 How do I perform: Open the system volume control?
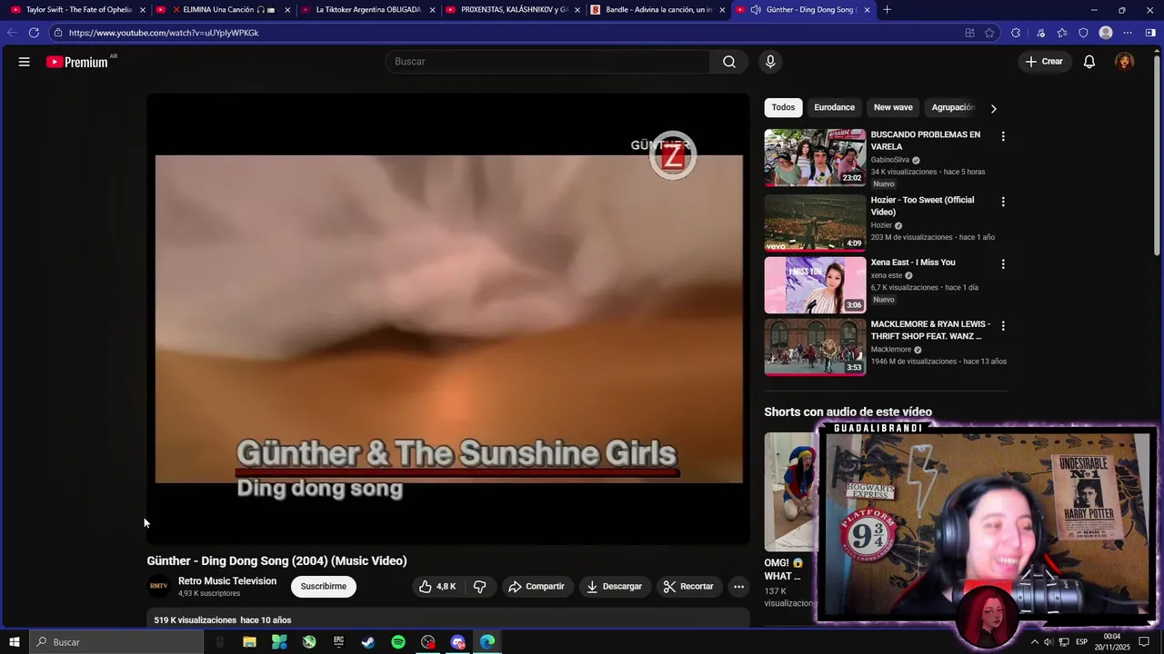pos(1049,642)
